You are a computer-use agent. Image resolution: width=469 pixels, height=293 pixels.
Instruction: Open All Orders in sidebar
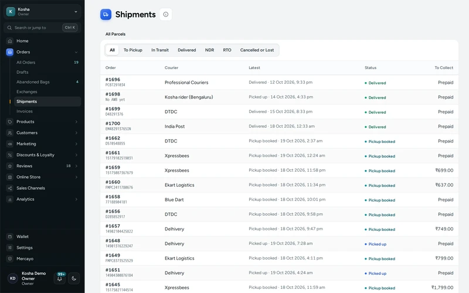(47, 62)
